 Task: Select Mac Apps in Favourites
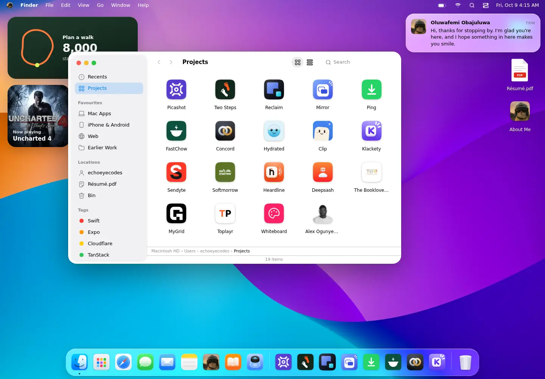[109, 114]
